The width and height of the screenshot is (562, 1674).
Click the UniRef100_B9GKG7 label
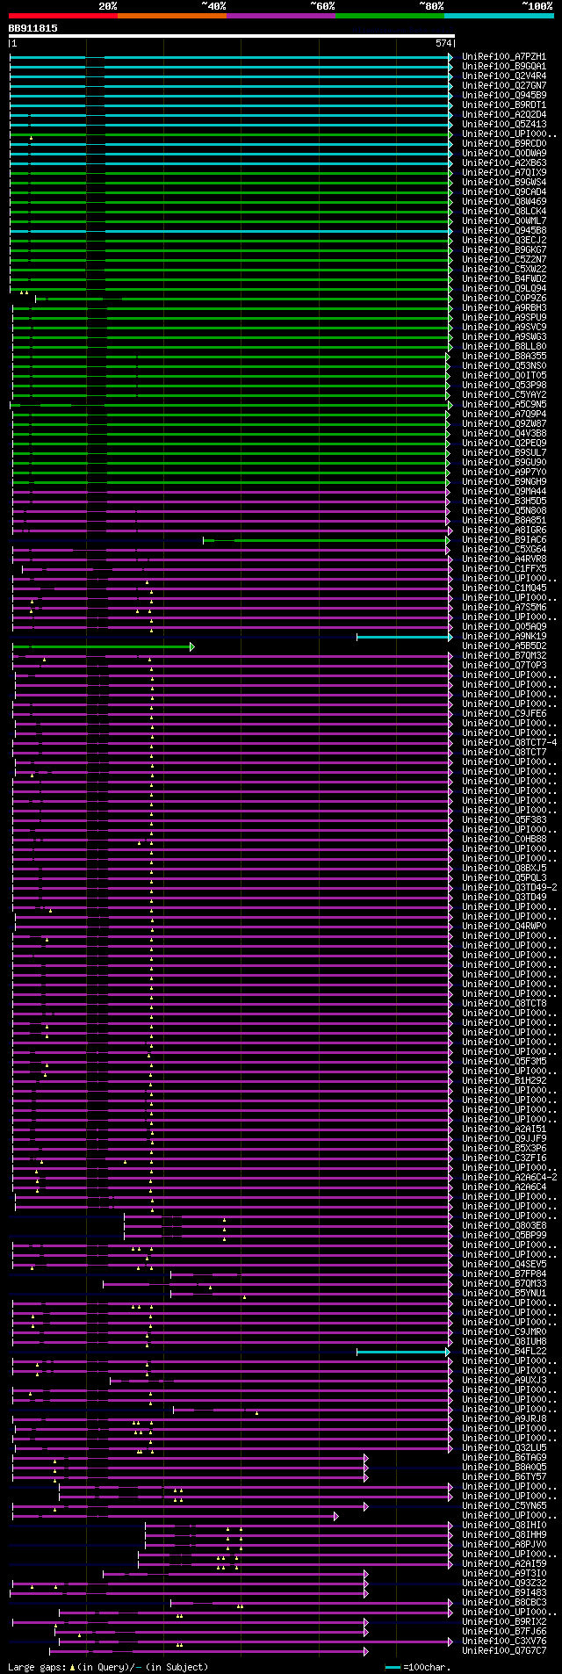click(504, 249)
